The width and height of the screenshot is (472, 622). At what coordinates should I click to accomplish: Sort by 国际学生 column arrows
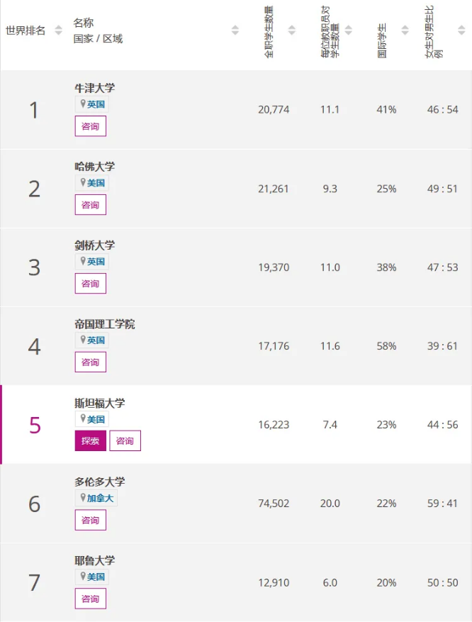tap(405, 30)
